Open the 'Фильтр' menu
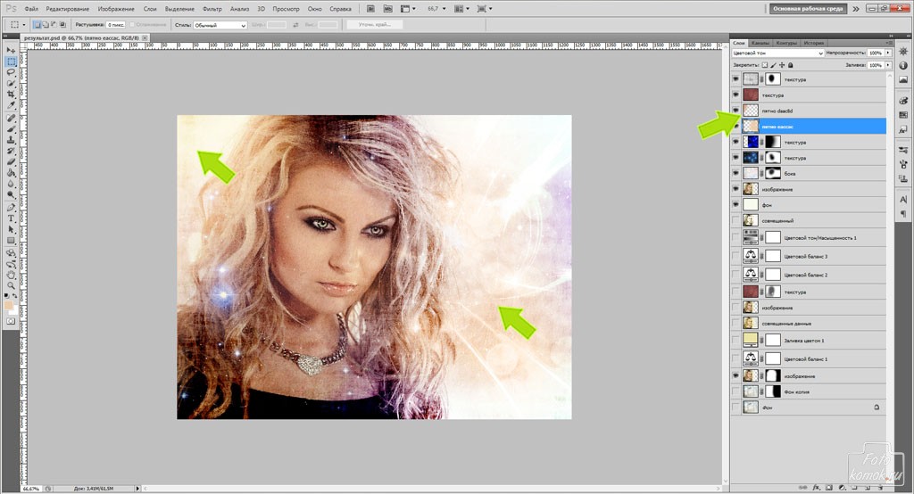 point(214,8)
